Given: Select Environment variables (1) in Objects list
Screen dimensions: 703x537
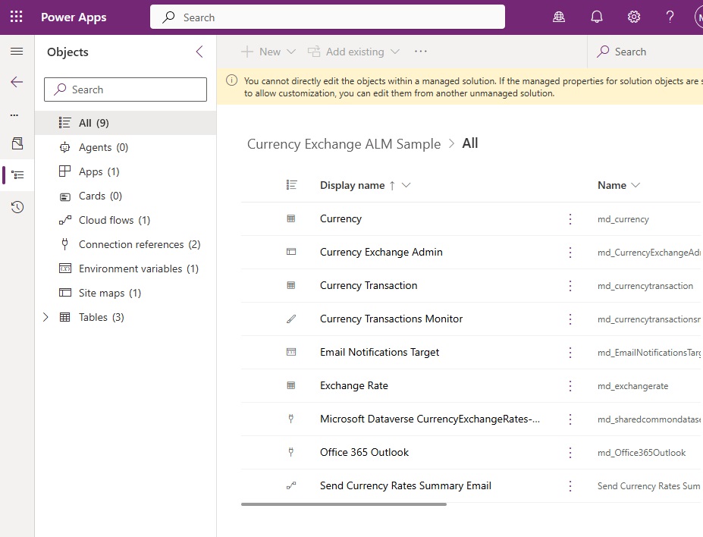Looking at the screenshot, I should click(126, 268).
